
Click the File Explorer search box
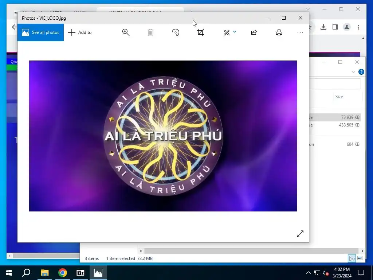point(335,84)
